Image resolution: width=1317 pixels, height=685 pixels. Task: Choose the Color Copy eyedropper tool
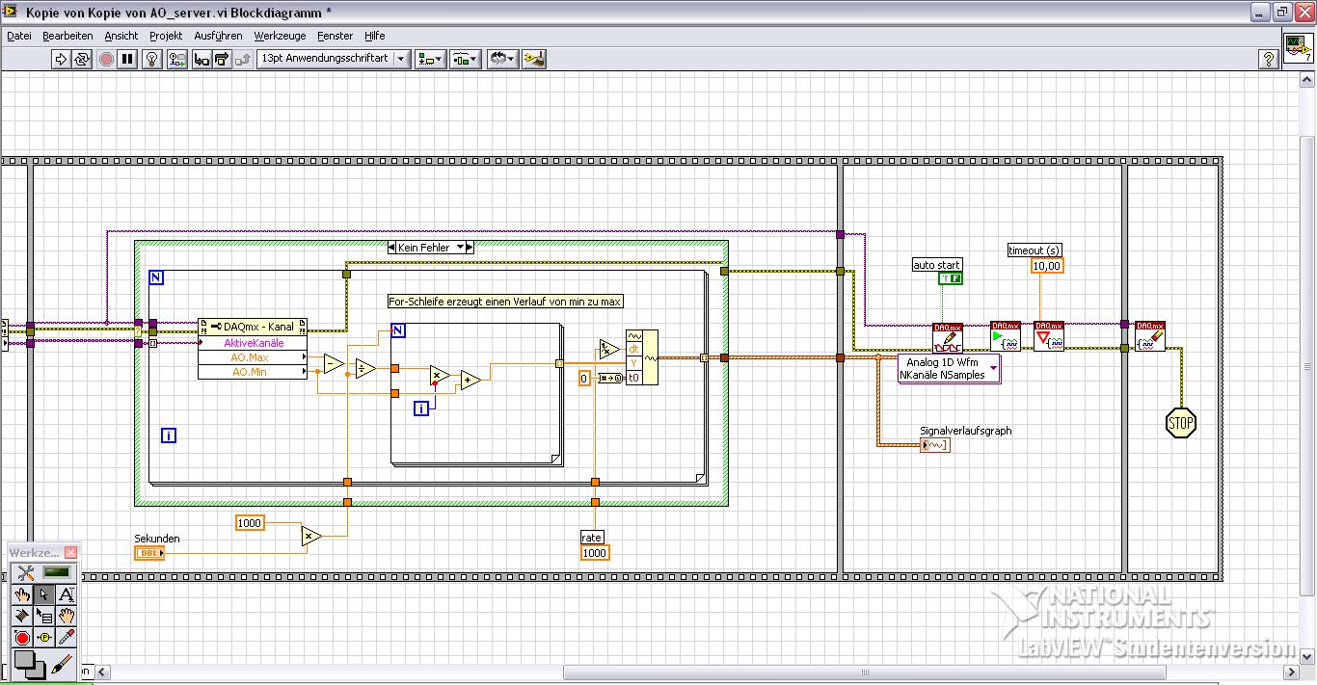(x=67, y=637)
